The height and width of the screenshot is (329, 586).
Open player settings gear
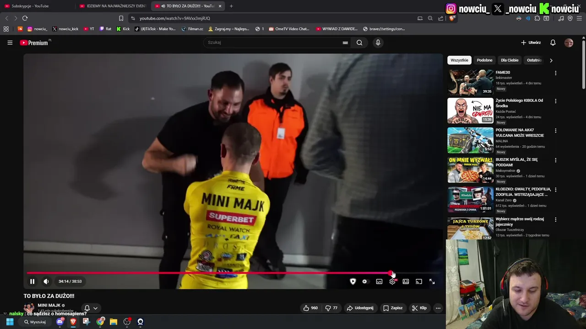tap(392, 281)
